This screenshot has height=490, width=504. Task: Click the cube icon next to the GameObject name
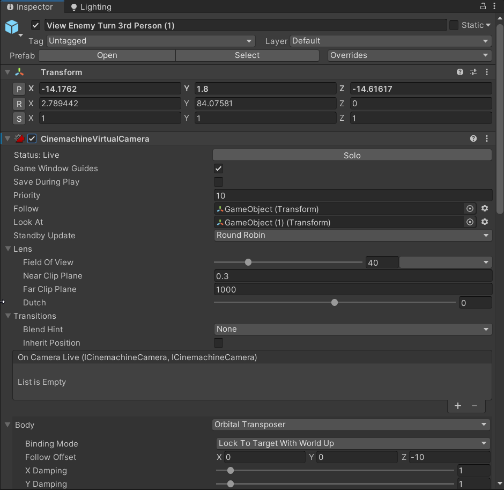(12, 27)
